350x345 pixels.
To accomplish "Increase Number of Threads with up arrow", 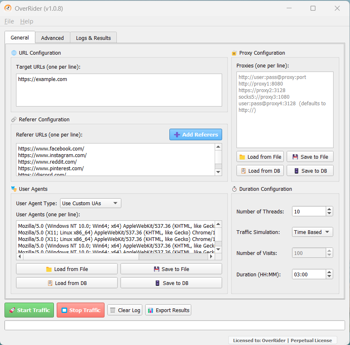I will point(329,209).
